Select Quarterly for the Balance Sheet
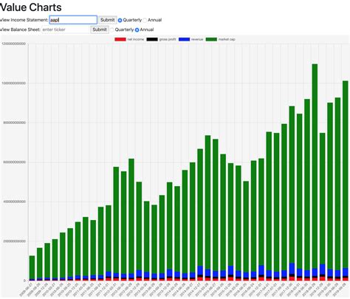350x299 pixels. click(x=112, y=30)
